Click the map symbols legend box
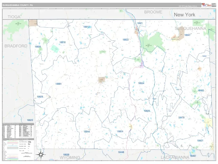218x164 pixels. (18, 150)
